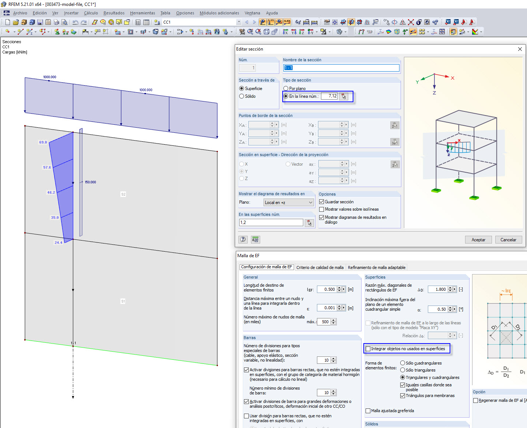Increase the ΔD diagonal ratio value of 1.800
Viewport: 527px width, 428px height.
(450, 288)
